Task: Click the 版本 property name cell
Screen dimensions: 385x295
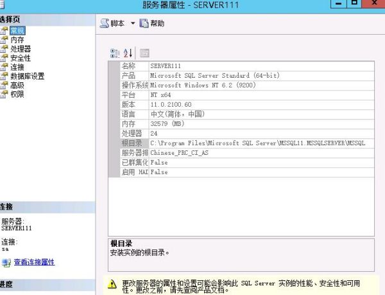Action: coord(134,105)
